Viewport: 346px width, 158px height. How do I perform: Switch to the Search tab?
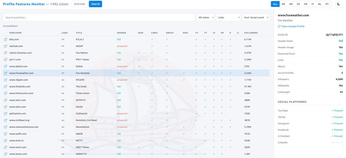95,4
